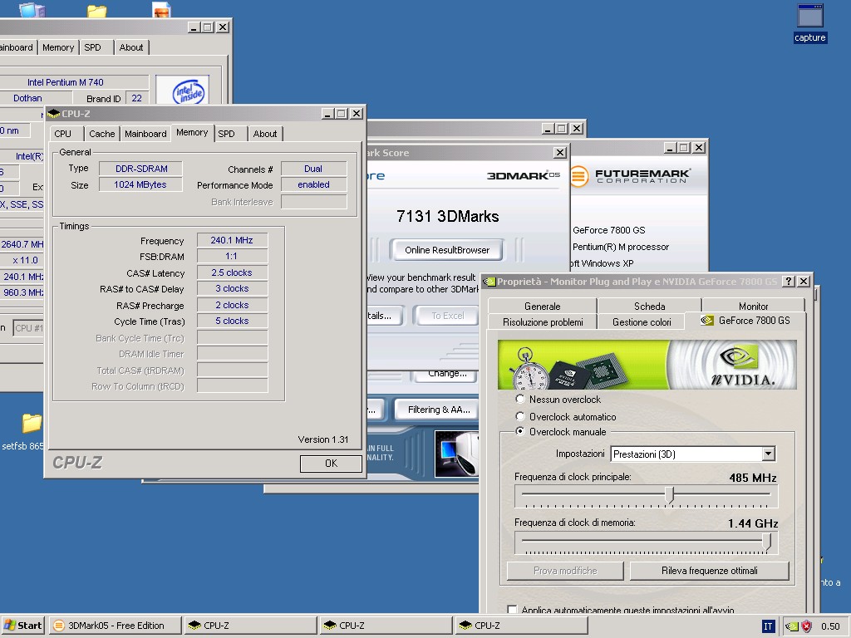Image resolution: width=851 pixels, height=638 pixels.
Task: Toggle apply settings at startup checkbox
Action: [x=512, y=610]
